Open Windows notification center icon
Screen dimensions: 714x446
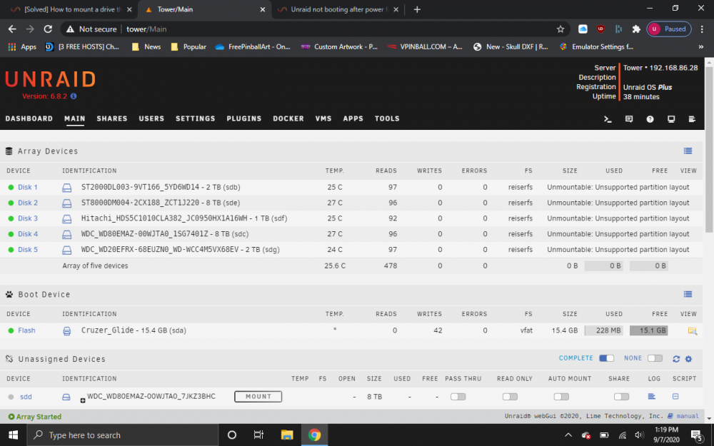click(696, 435)
